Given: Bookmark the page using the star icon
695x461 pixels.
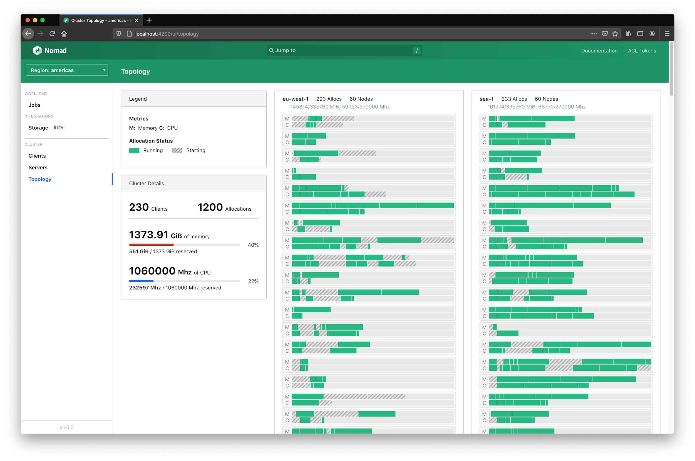Looking at the screenshot, I should coord(615,34).
